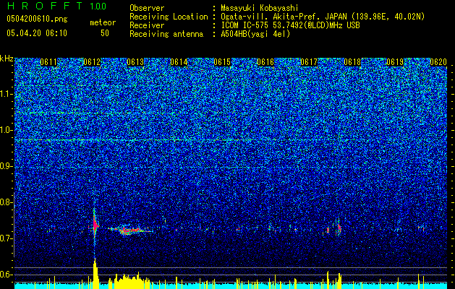The height and width of the screenshot is (289, 455).
Task: Click the 0611 time marker
Action: [x=48, y=62]
